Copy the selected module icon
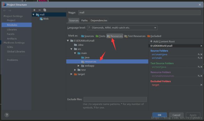The height and width of the screenshot is (121, 204). (45, 10)
